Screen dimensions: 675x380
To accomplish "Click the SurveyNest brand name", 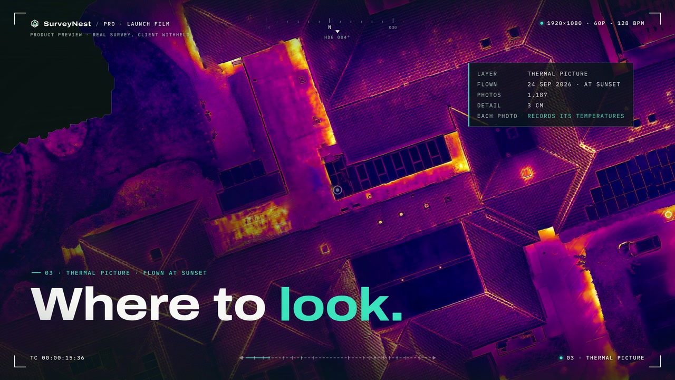I will [x=67, y=24].
